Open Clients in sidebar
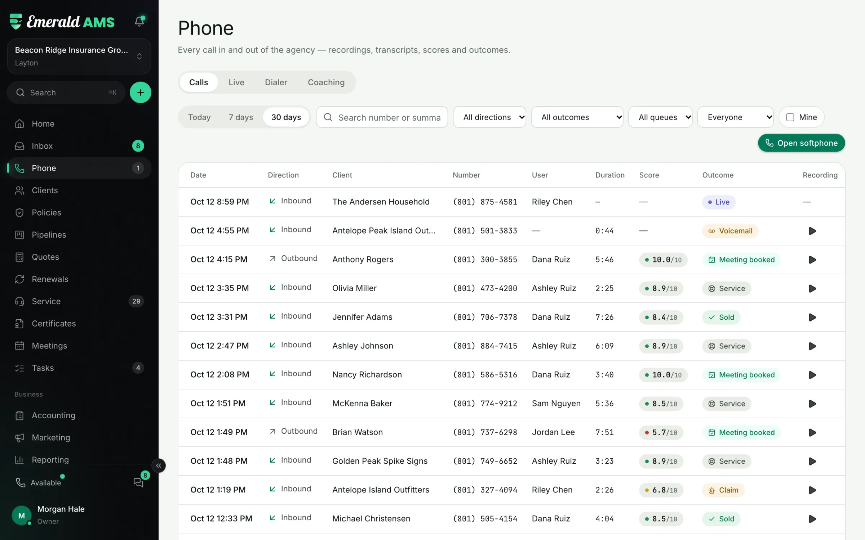 [x=79, y=190]
